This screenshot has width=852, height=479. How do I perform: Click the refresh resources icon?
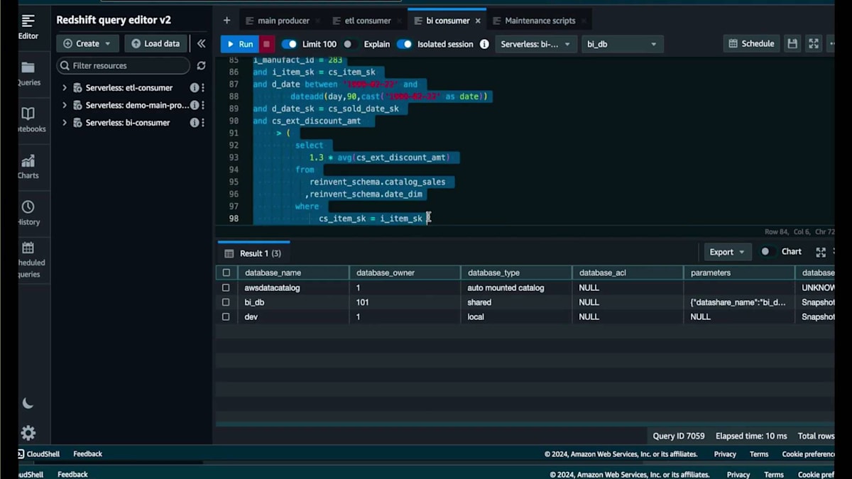[x=201, y=65]
